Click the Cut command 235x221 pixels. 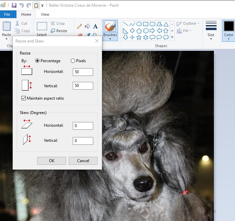(x=21, y=23)
